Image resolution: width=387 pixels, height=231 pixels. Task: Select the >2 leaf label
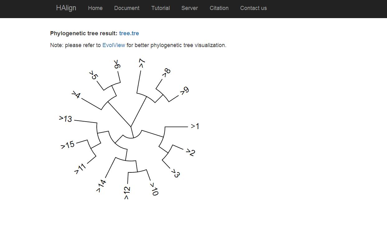[190, 152]
